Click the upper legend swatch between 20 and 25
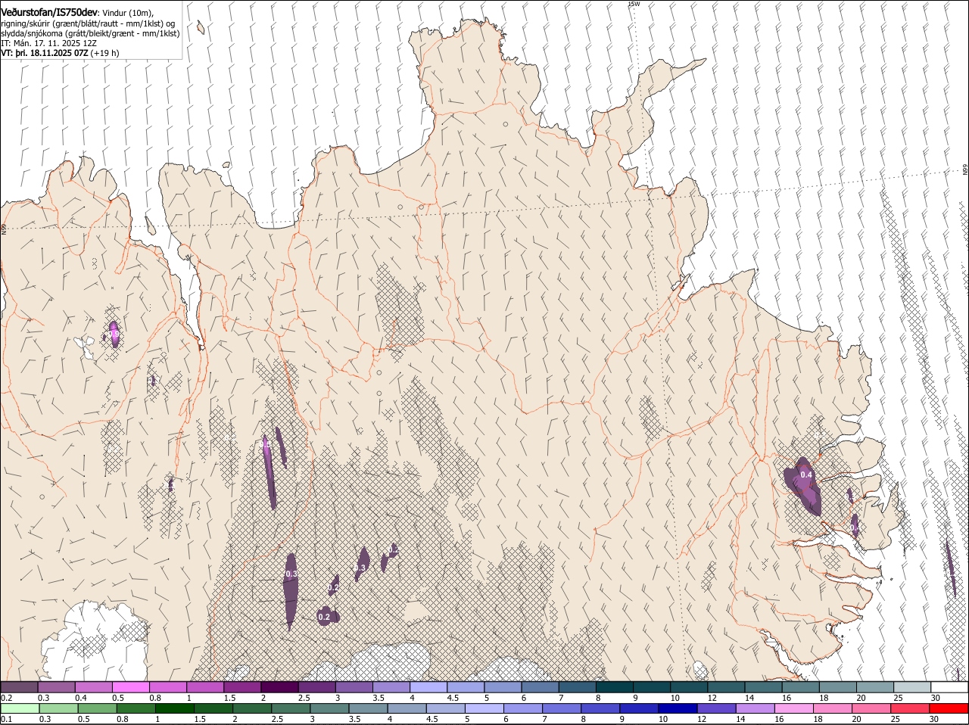 874,687
